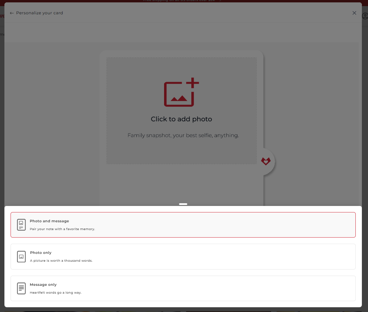The image size is (368, 312).
Task: Click the Message only layout icon
Action: [x=21, y=288]
